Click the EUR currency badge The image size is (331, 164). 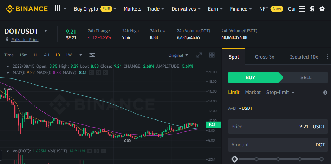106,9
